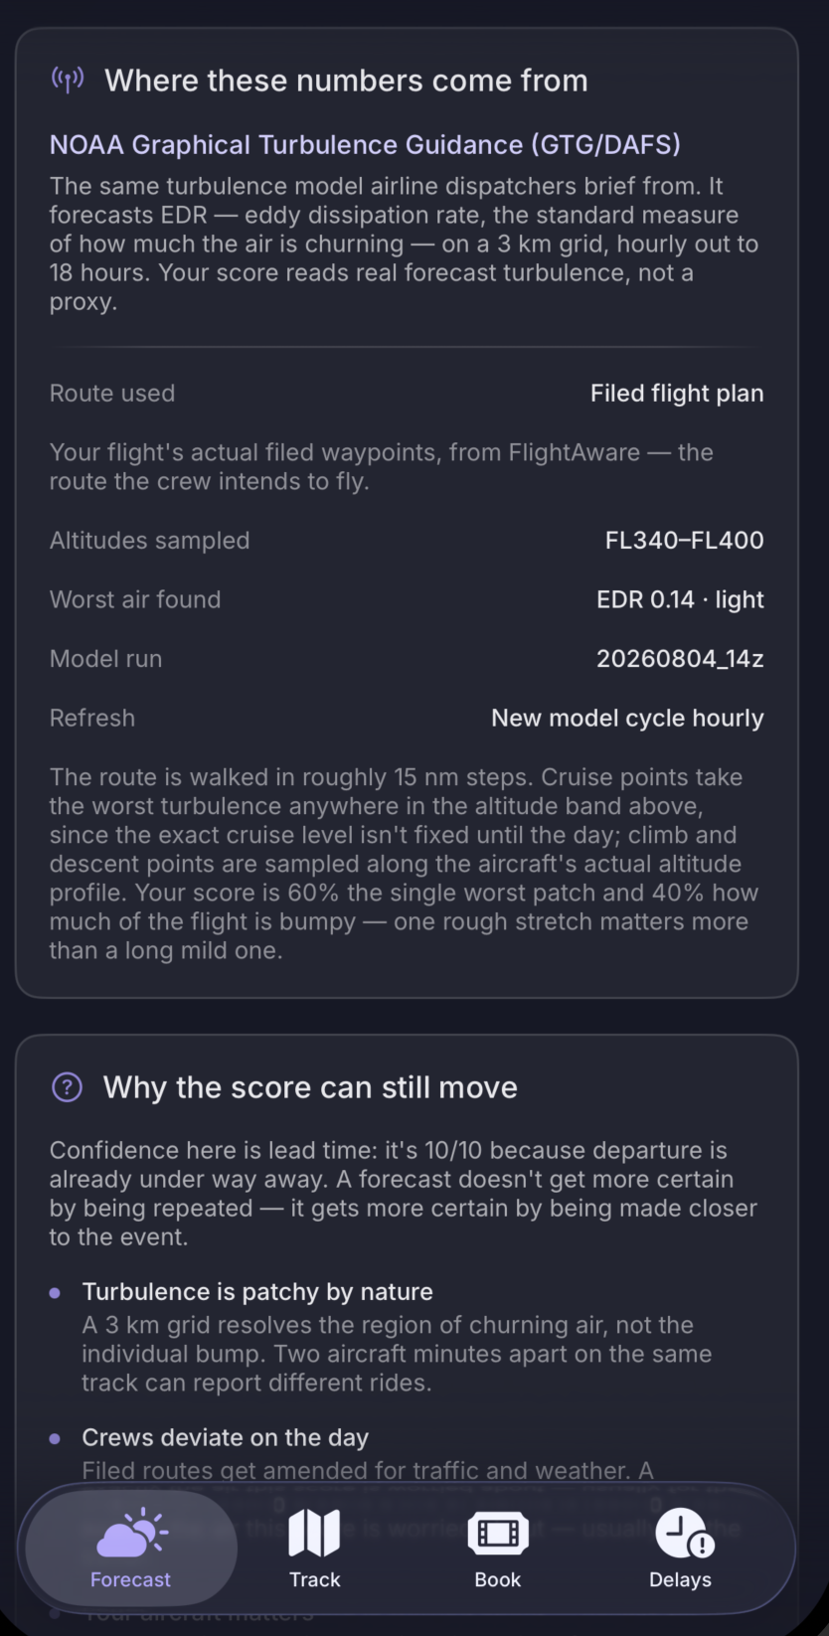
Task: Click the Model run value 20260804_14z
Action: 680,658
